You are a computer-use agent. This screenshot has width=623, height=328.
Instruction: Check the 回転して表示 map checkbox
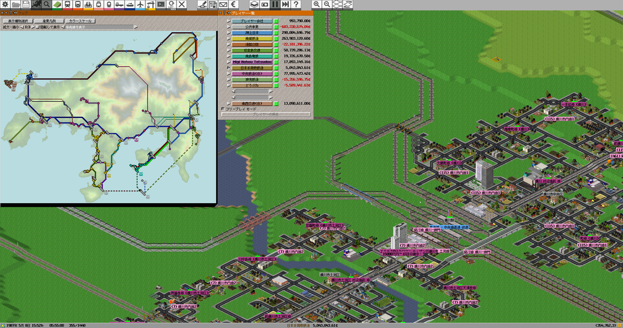tap(37, 27)
